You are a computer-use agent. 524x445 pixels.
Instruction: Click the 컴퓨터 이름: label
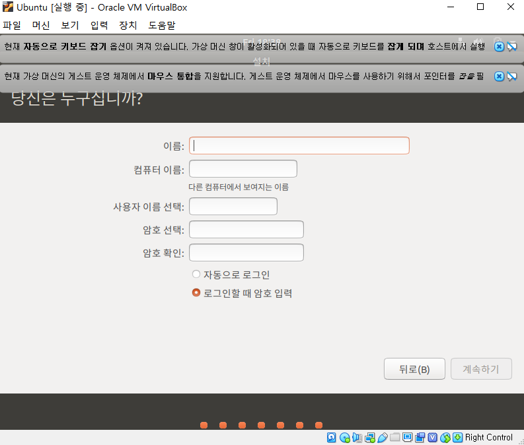pyautogui.click(x=159, y=170)
